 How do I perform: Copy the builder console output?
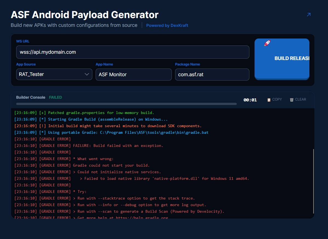pos(275,99)
